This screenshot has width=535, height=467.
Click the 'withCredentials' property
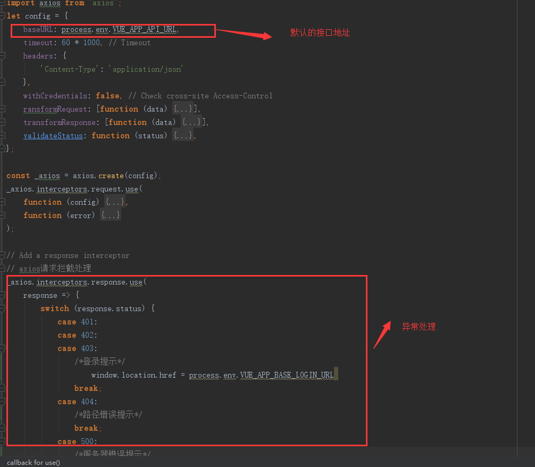tap(55, 96)
